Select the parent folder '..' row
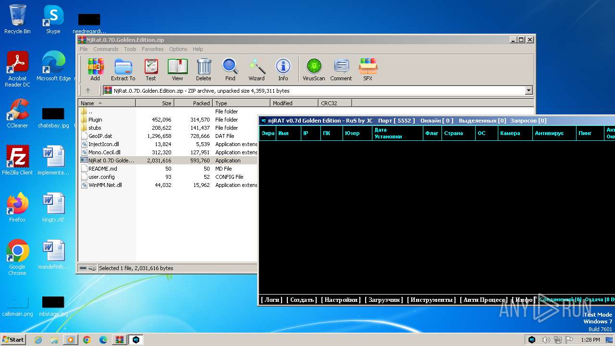 click(168, 111)
